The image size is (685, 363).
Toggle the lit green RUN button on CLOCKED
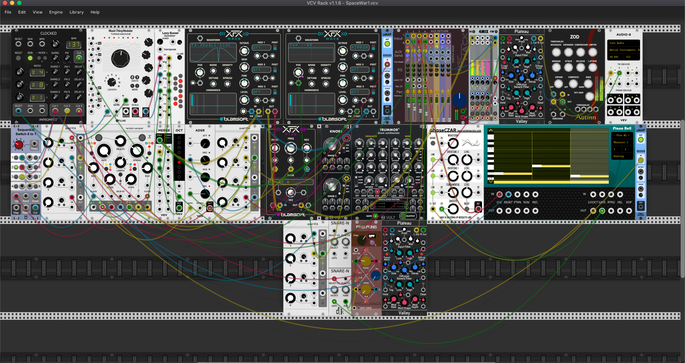(x=30, y=58)
